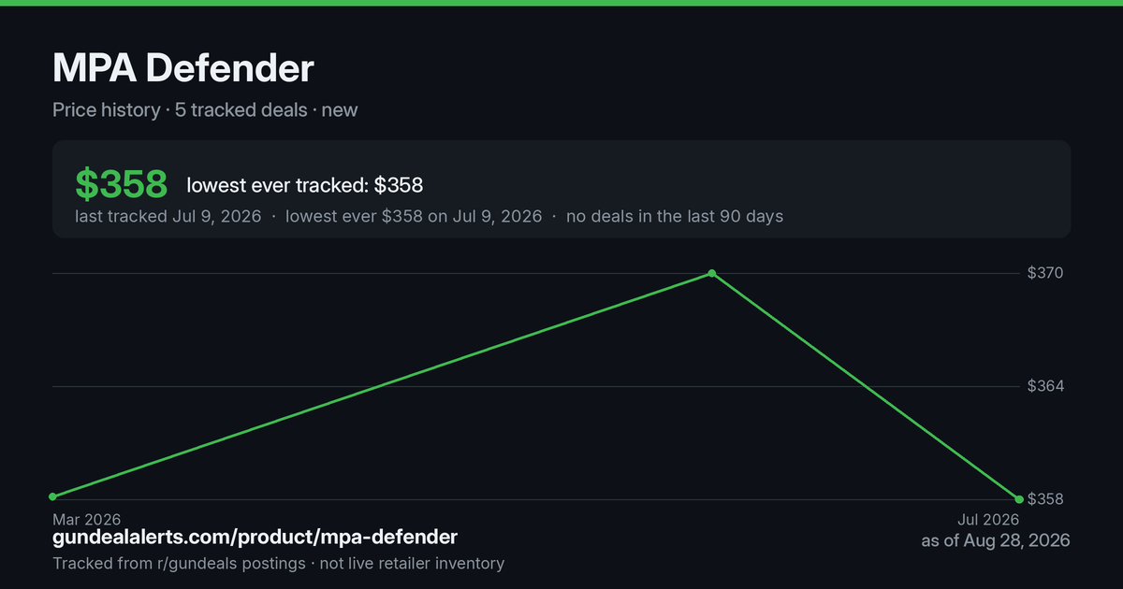The height and width of the screenshot is (589, 1123).
Task: Click the MPA Defender title
Action: click(183, 67)
